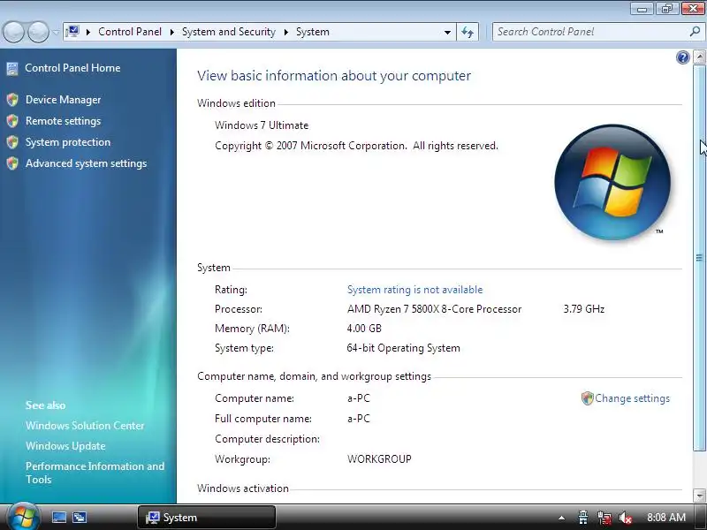Click the shield icon beside System protection
Screen dimensions: 707x530
click(x=12, y=142)
